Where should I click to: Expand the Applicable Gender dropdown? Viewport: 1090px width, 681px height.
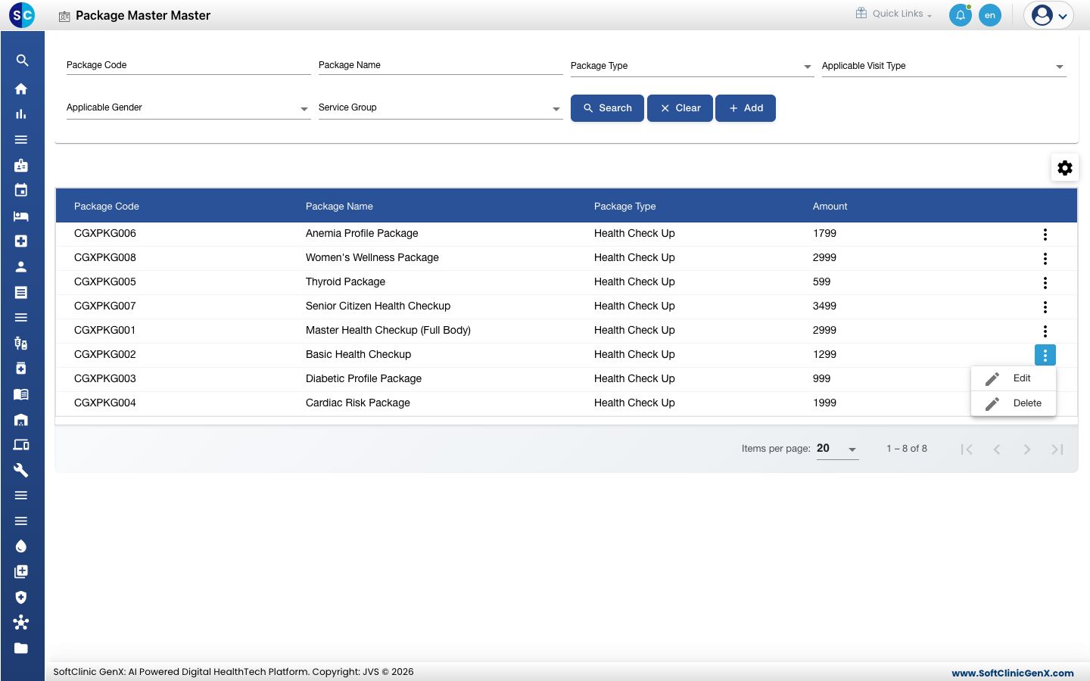pos(188,108)
